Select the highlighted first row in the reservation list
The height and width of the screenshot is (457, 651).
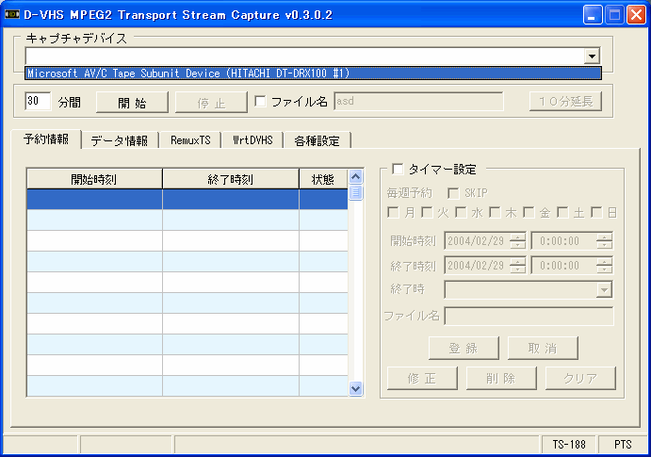pyautogui.click(x=187, y=199)
